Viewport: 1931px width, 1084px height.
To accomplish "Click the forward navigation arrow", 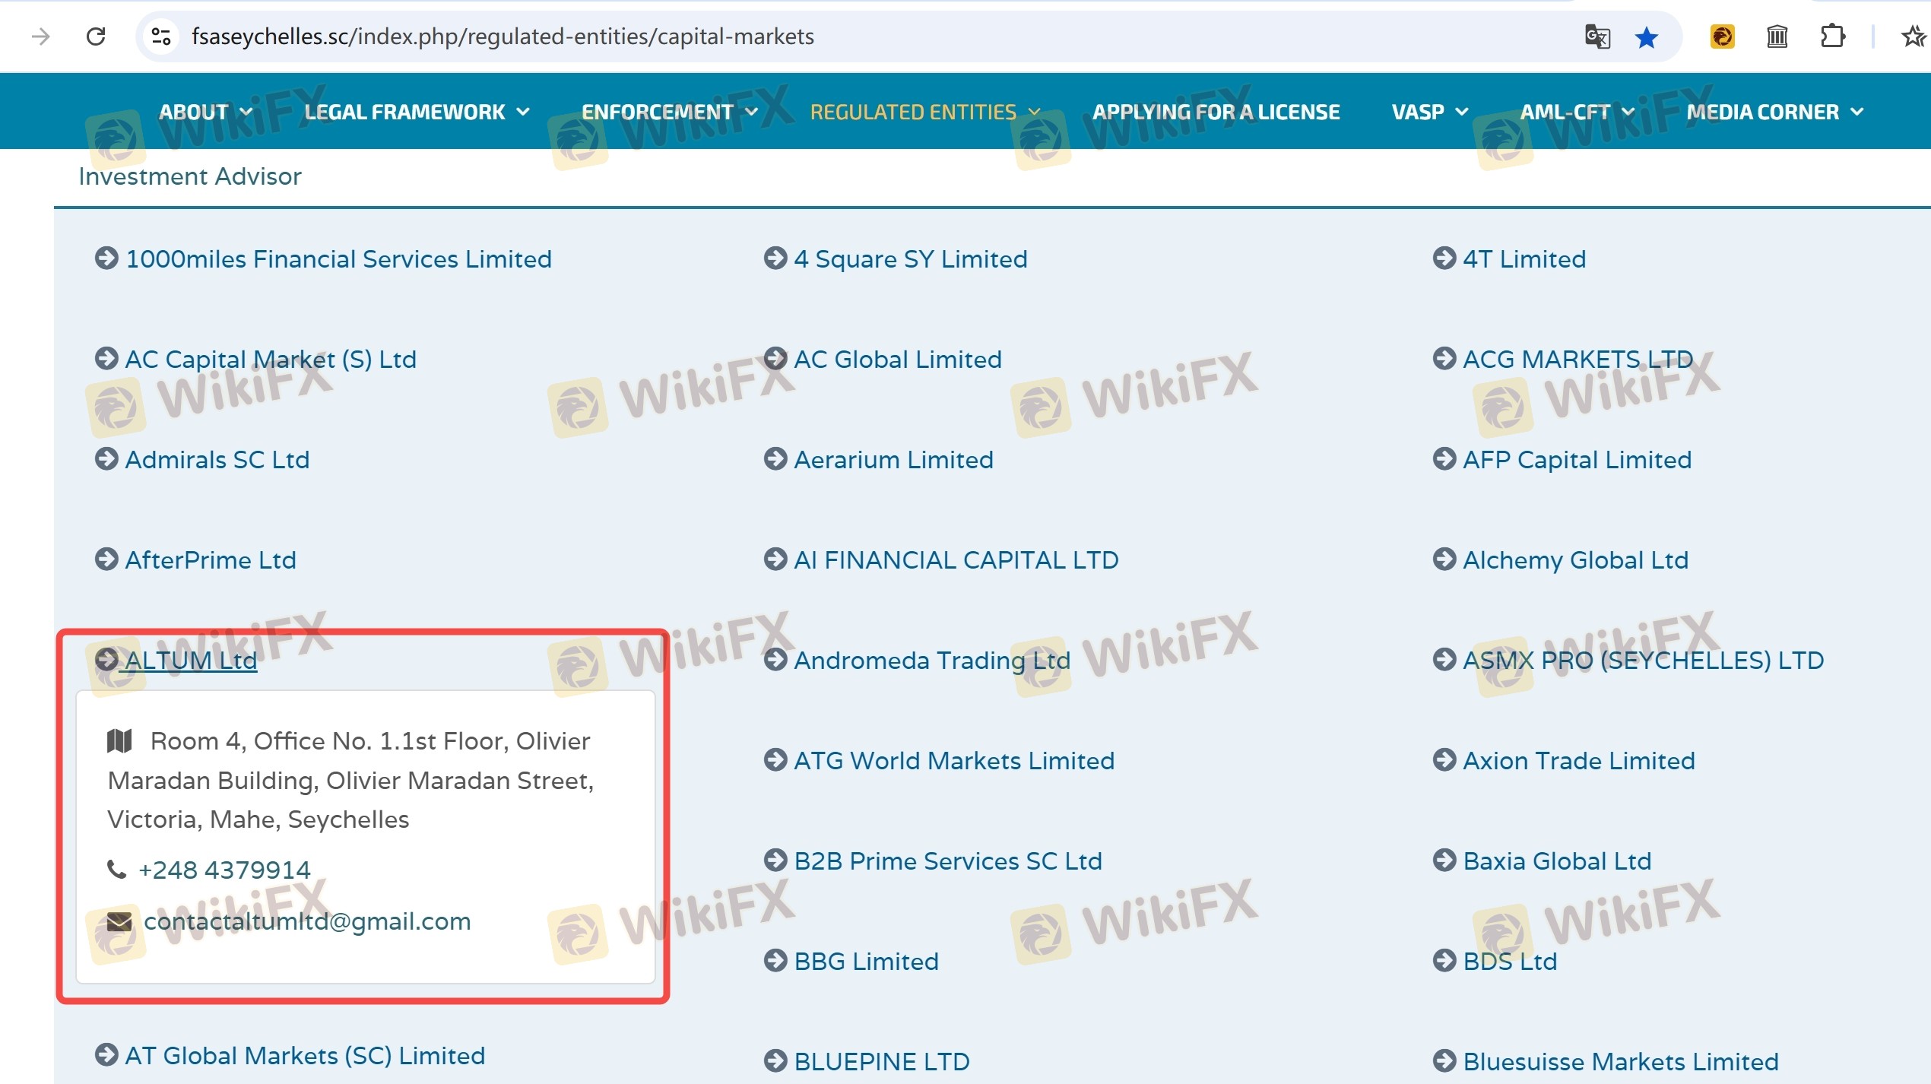I will [41, 36].
